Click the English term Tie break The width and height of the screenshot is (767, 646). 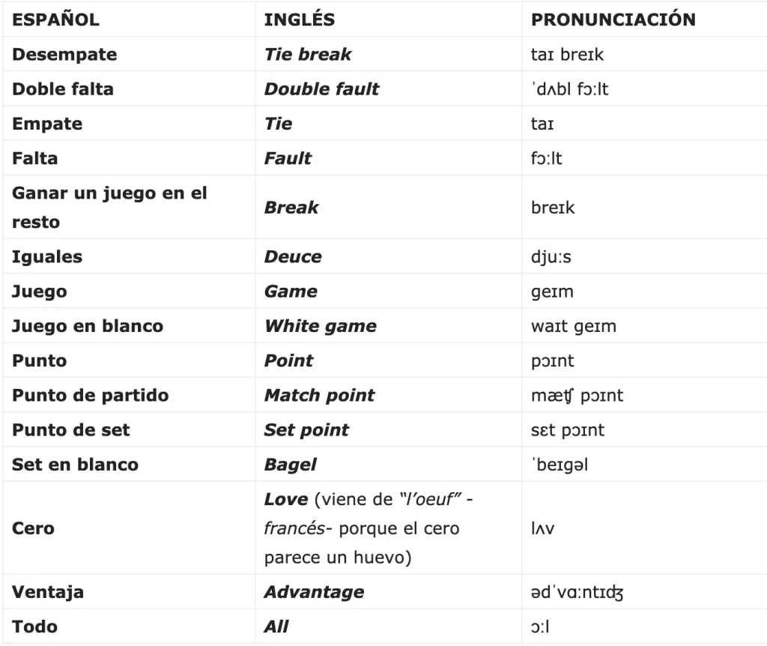(x=308, y=55)
